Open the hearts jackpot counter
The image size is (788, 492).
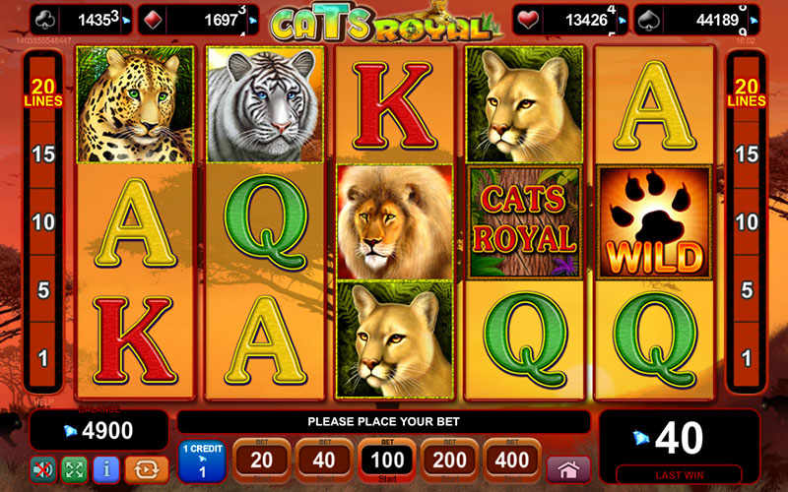570,20
